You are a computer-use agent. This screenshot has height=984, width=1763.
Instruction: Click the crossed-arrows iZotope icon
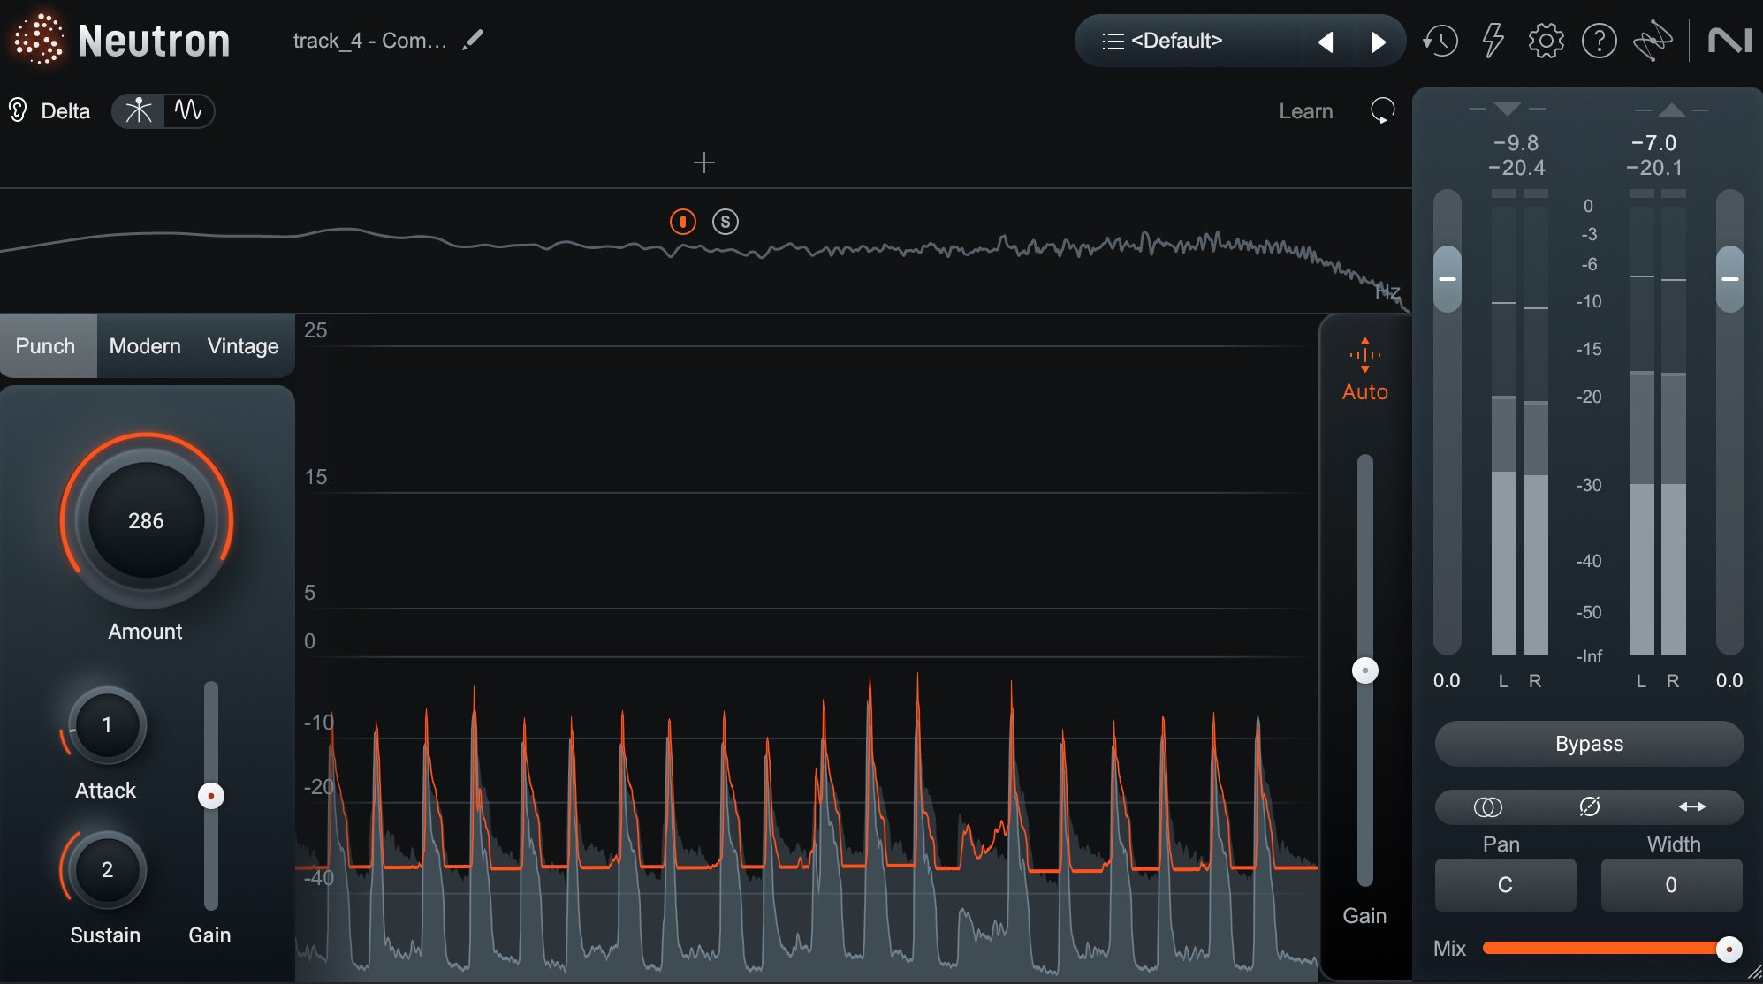[x=1653, y=41]
